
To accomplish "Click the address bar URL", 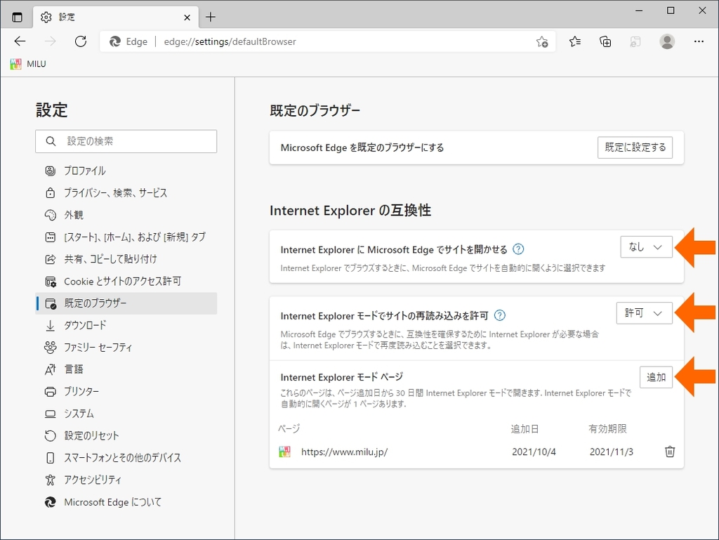I will point(230,41).
